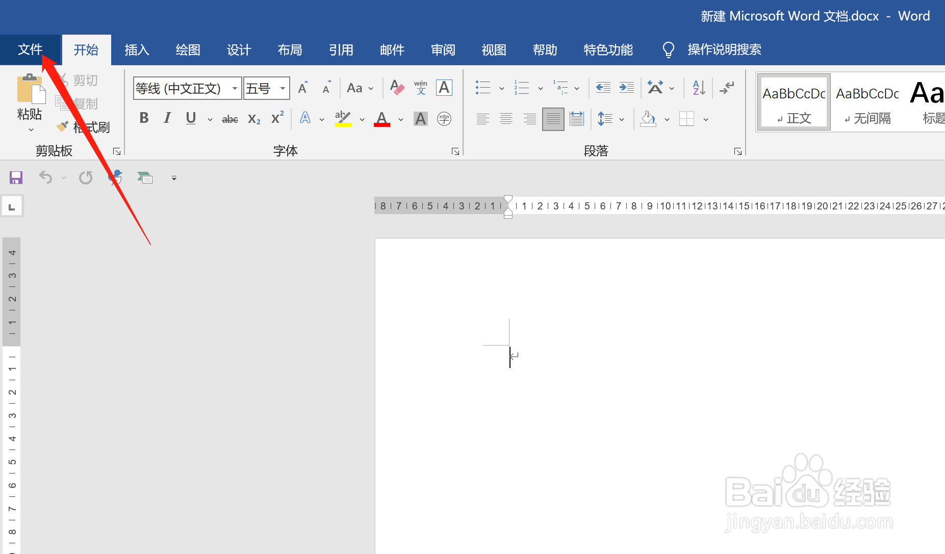Toggle bold formatting
945x554 pixels.
click(144, 118)
